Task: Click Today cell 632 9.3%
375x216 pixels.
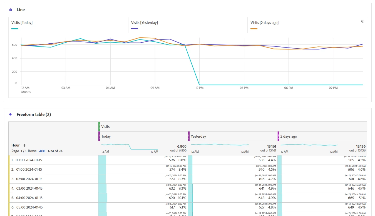Action: coord(143,188)
